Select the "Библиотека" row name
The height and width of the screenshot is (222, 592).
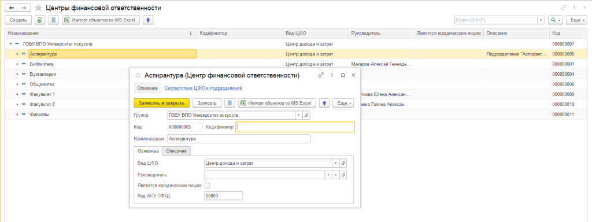[42, 64]
